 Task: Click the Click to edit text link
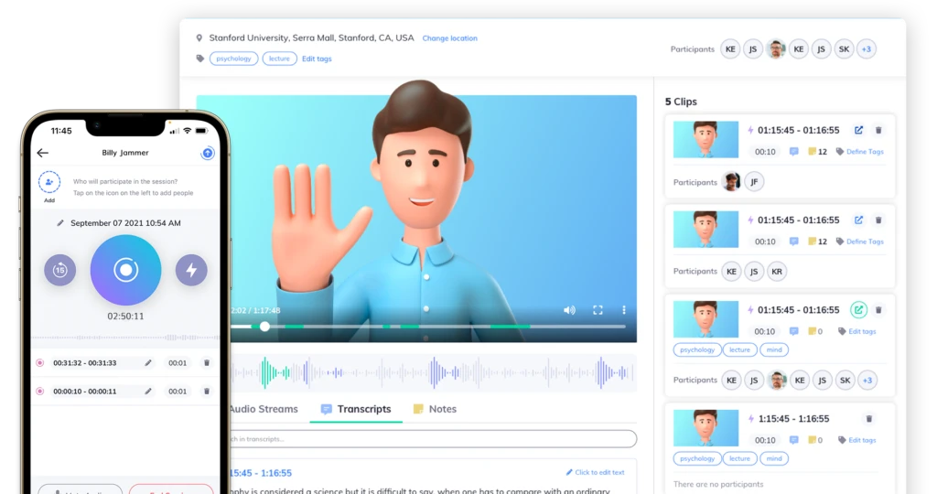595,472
